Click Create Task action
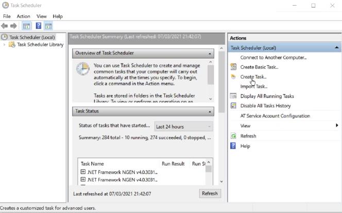Viewport: 342px width, 213px height. click(253, 76)
